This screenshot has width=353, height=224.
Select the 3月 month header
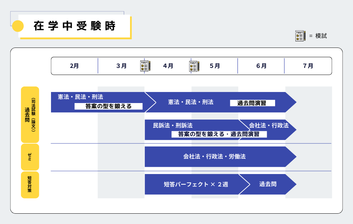click(x=121, y=66)
